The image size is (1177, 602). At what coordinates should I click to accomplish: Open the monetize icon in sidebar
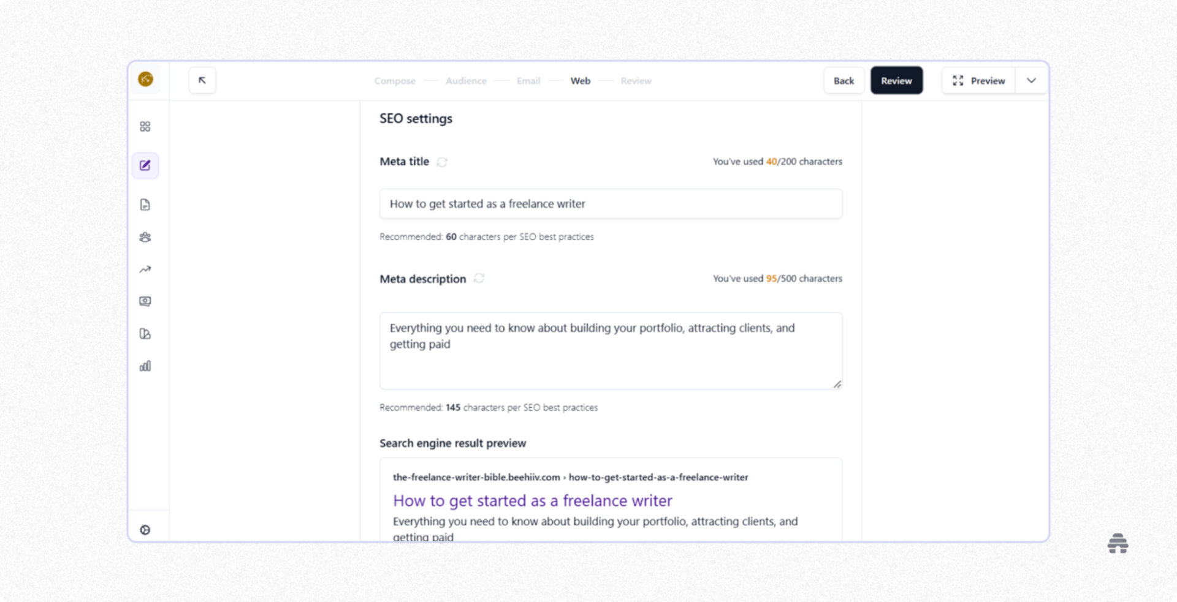click(x=145, y=301)
